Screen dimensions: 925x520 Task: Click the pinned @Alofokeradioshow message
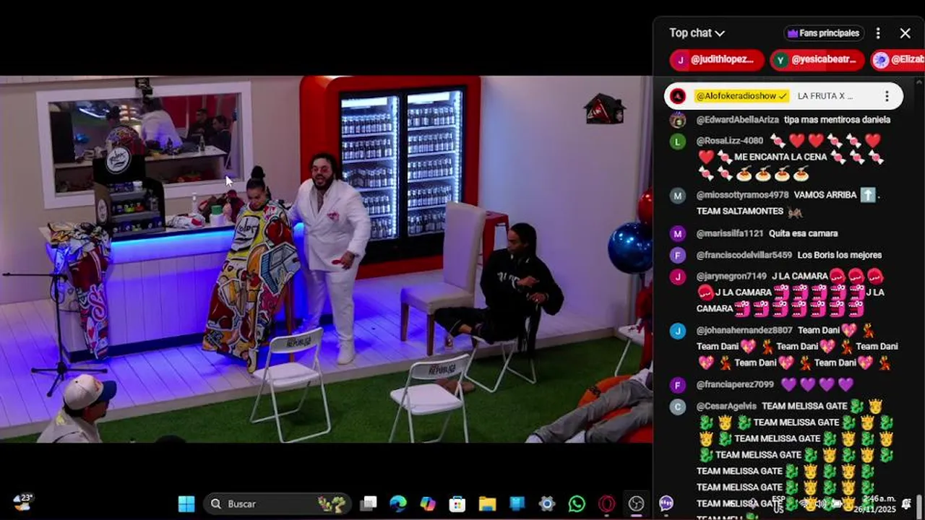(x=783, y=95)
